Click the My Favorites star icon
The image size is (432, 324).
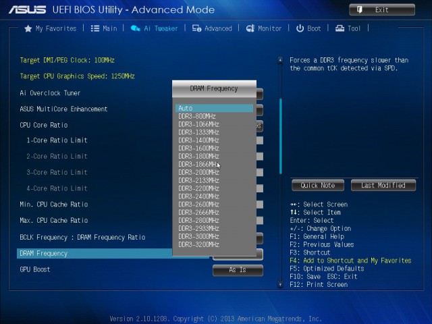tap(28, 28)
